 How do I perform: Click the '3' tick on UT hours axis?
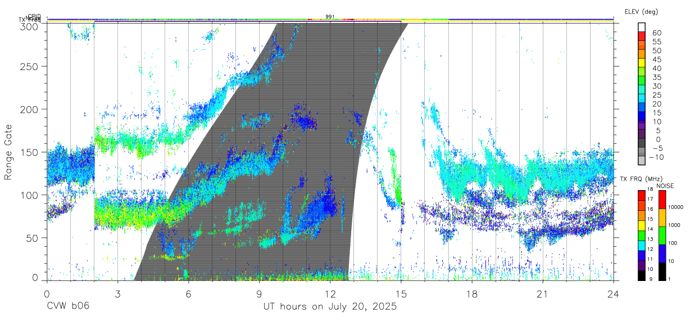click(x=117, y=294)
